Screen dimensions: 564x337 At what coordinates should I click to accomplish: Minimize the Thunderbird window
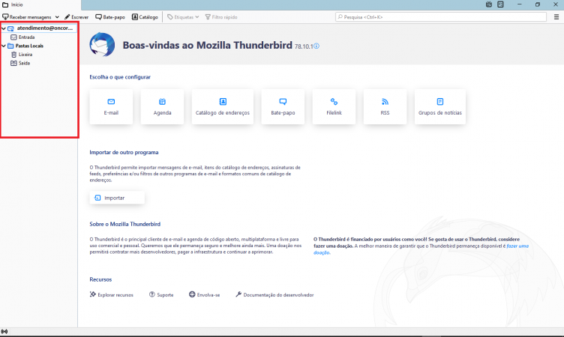(520, 4)
